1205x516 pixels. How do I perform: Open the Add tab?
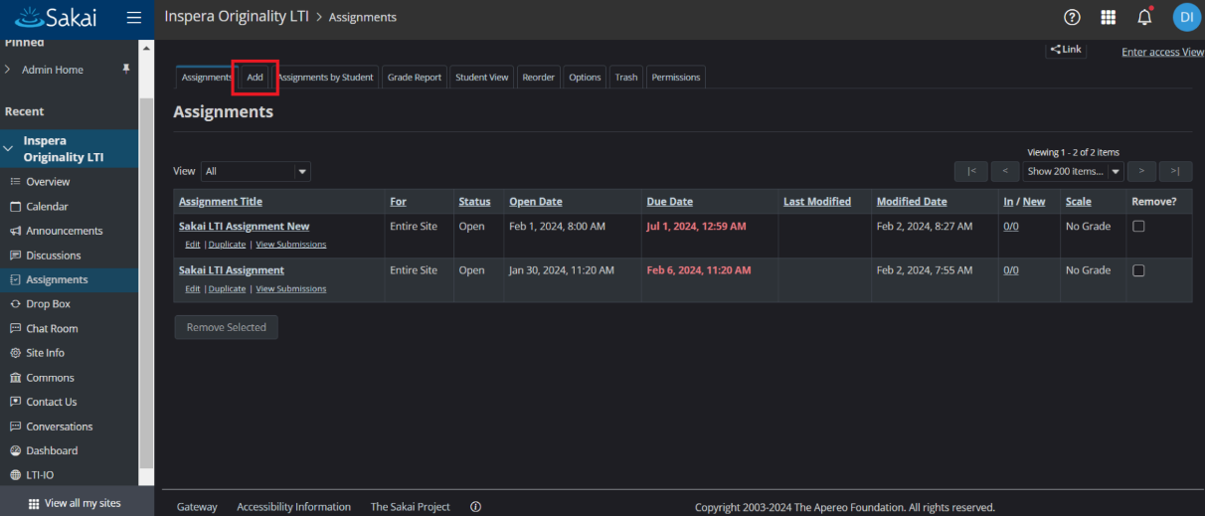255,77
